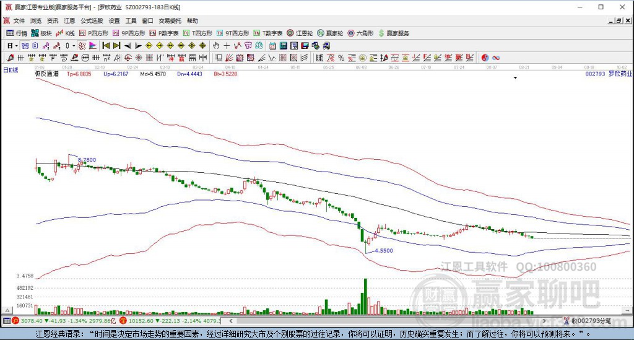Toggle the highlighted blue pattern button
This screenshot has width=634, height=340.
(25, 46)
